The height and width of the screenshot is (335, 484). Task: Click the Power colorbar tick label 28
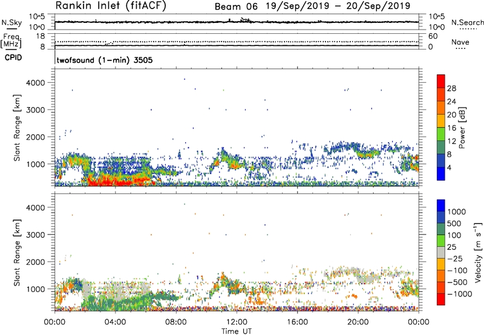[451, 88]
